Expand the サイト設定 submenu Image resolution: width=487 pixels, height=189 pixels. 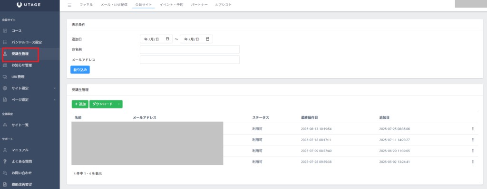click(55, 88)
